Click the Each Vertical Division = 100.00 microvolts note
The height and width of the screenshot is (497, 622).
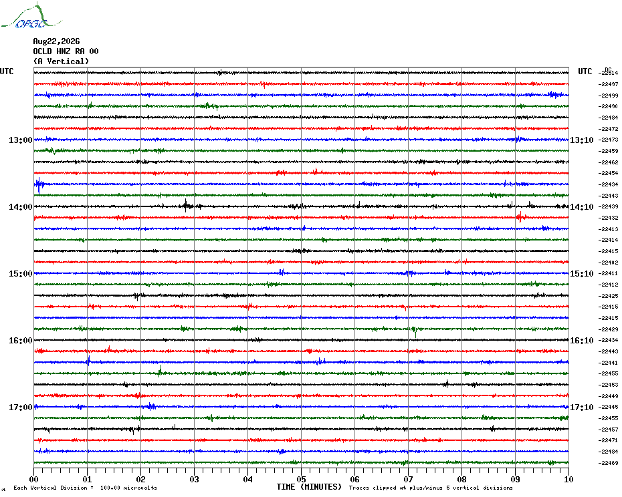86,488
